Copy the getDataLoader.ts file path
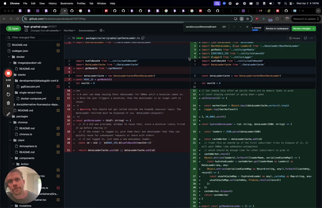The width and height of the screenshot is (322, 208). pyautogui.click(x=143, y=38)
